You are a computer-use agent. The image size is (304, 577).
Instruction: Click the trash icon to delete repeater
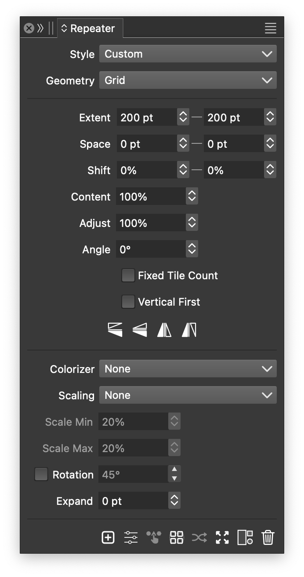coord(268,537)
